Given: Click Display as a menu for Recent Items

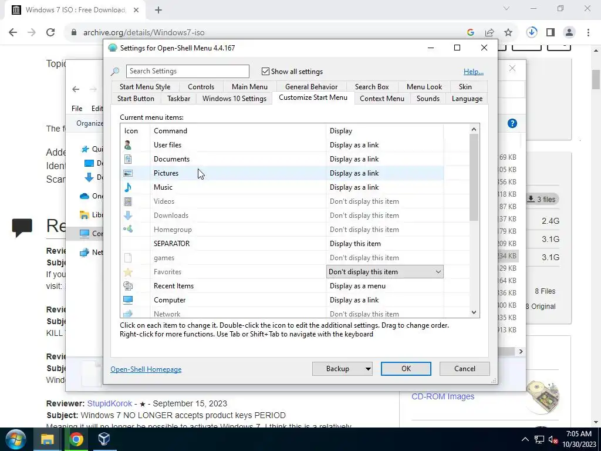Looking at the screenshot, I should tap(357, 286).
